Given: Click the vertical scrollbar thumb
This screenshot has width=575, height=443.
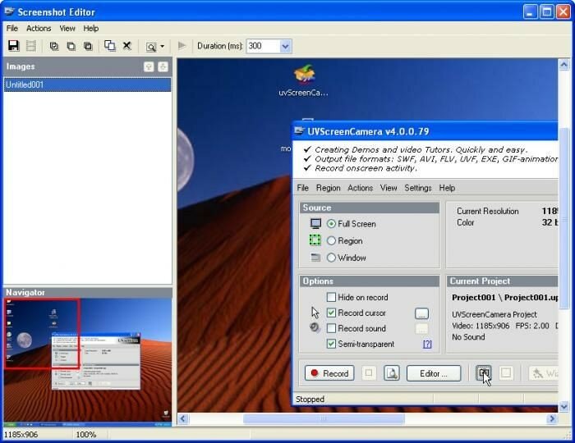Looking at the screenshot, I should point(564,220).
